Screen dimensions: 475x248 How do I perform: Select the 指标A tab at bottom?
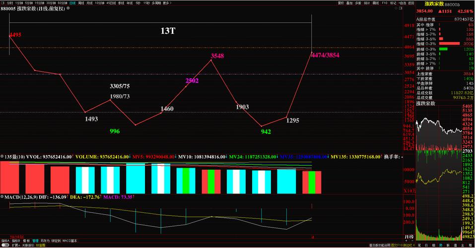click(x=5, y=241)
